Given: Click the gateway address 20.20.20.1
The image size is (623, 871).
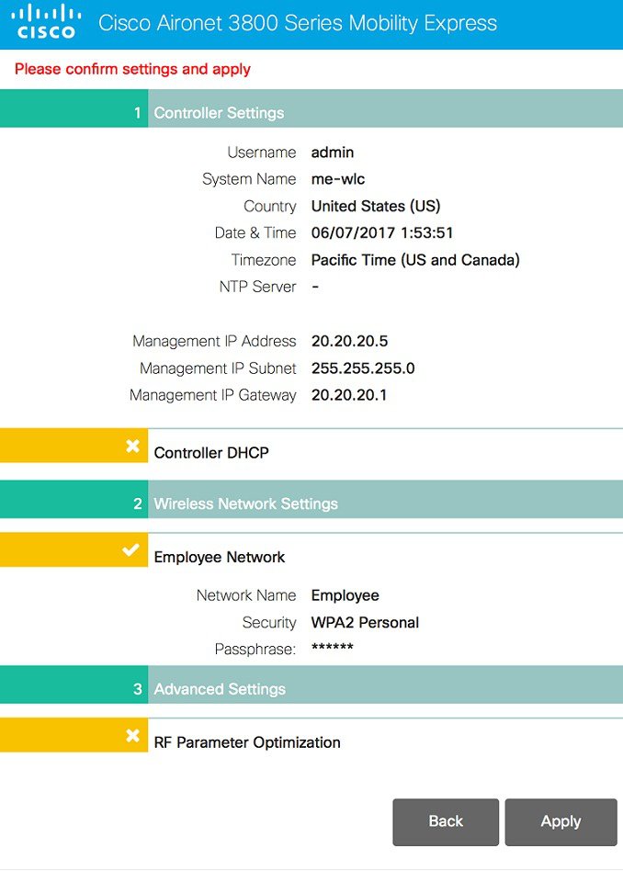Looking at the screenshot, I should pos(349,395).
